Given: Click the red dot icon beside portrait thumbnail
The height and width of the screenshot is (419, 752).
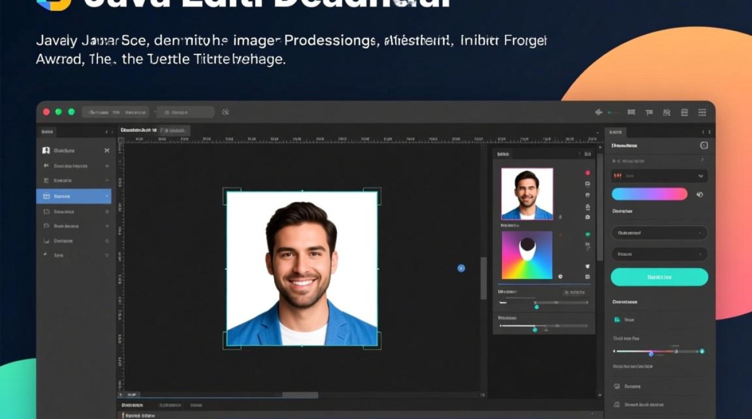Looking at the screenshot, I should tap(587, 173).
